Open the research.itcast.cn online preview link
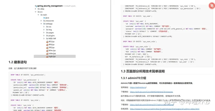This screenshot has width=215, height=111. coord(165,109)
